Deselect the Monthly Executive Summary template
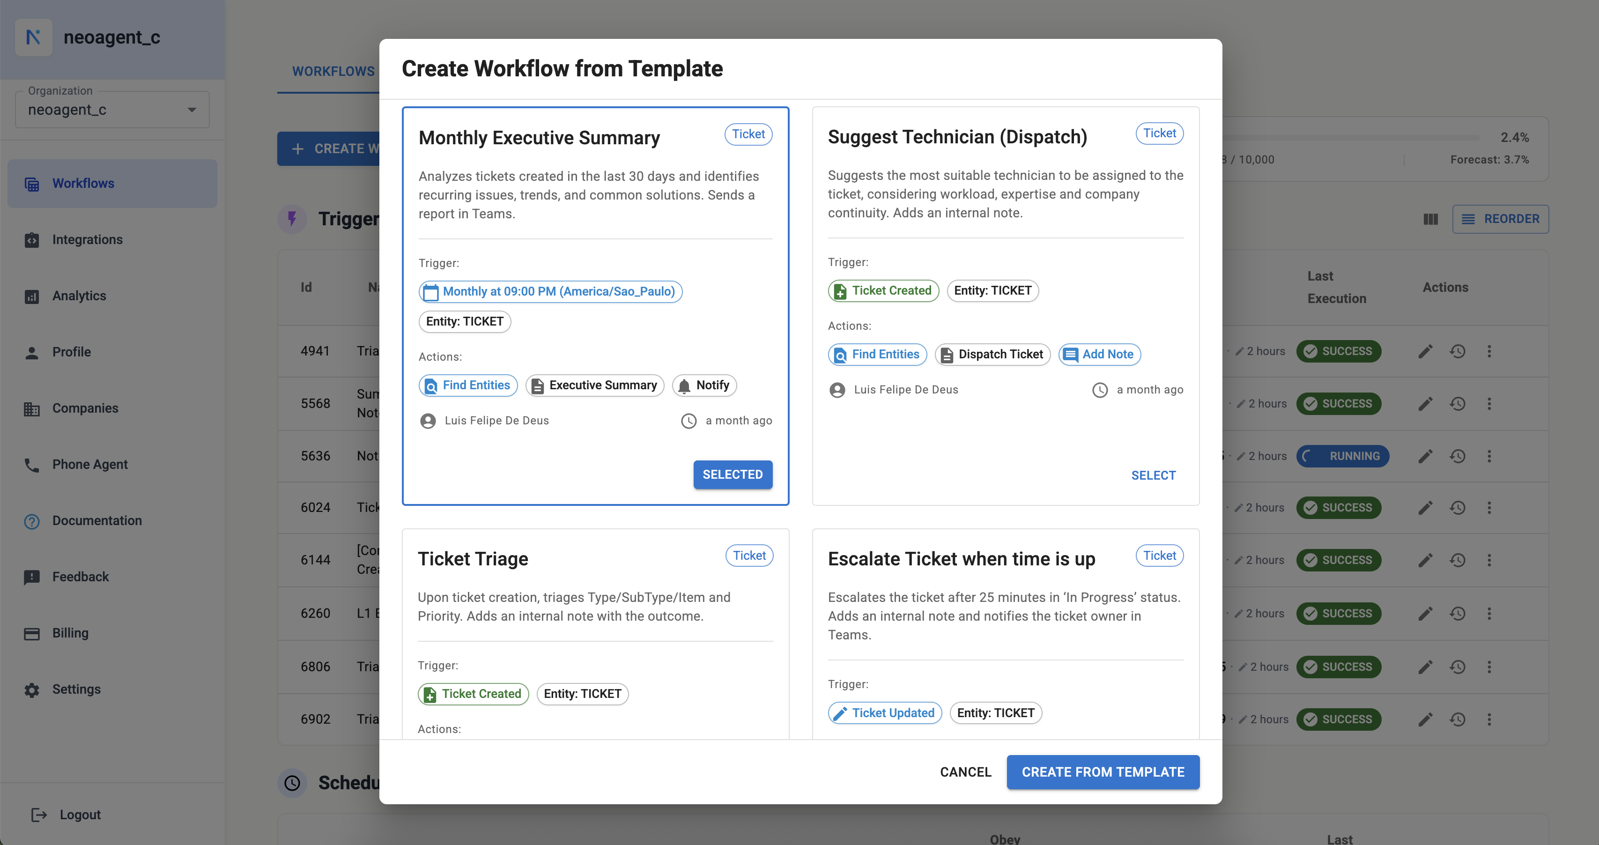The image size is (1599, 845). click(x=733, y=474)
